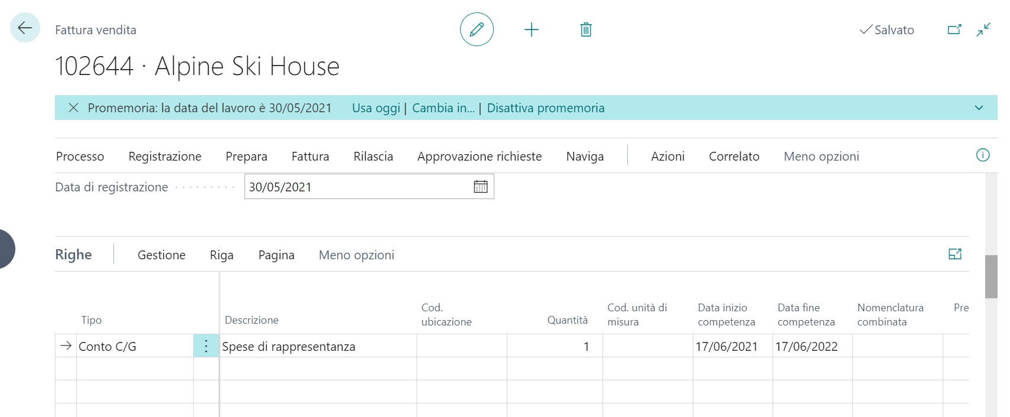Click title '102644 · Alpine Ski House'
Image resolution: width=1010 pixels, height=417 pixels.
point(197,66)
